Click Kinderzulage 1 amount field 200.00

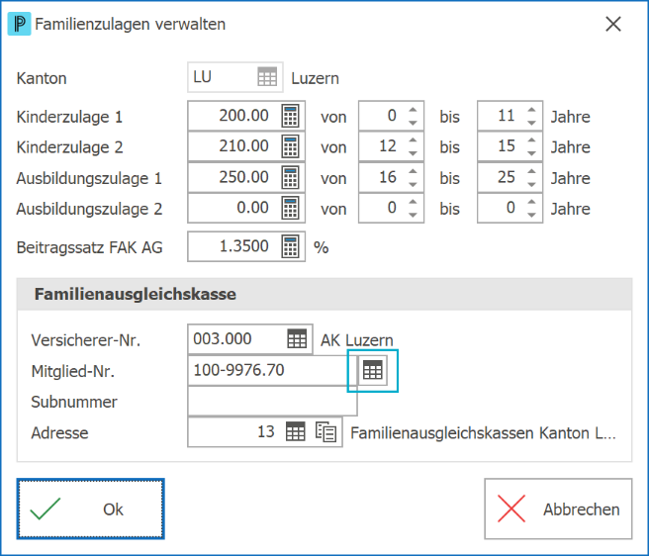click(246, 116)
